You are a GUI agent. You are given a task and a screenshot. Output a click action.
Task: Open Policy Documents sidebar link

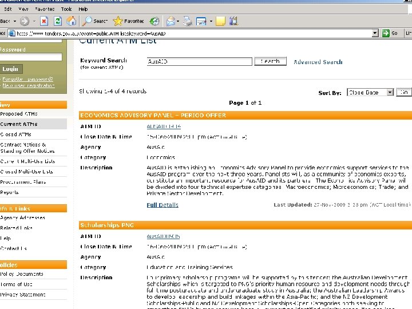point(22,274)
